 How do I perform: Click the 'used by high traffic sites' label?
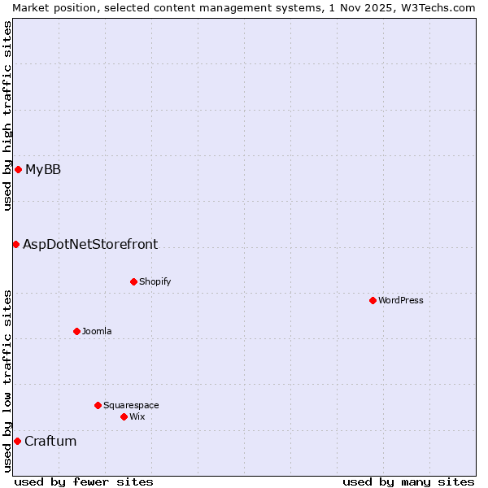click(x=7, y=115)
